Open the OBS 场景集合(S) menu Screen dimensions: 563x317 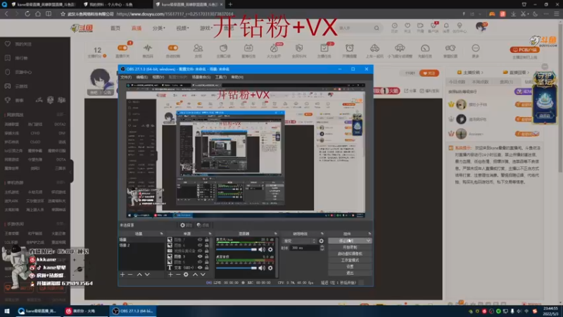coord(201,77)
